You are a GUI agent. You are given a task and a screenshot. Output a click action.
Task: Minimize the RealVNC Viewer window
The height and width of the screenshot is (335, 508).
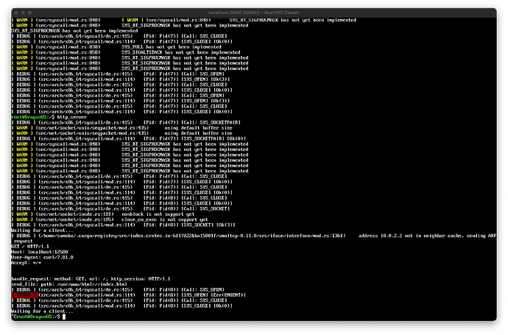(x=24, y=14)
